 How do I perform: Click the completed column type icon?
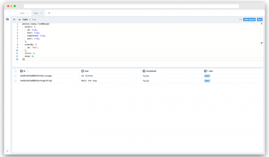[144, 71]
